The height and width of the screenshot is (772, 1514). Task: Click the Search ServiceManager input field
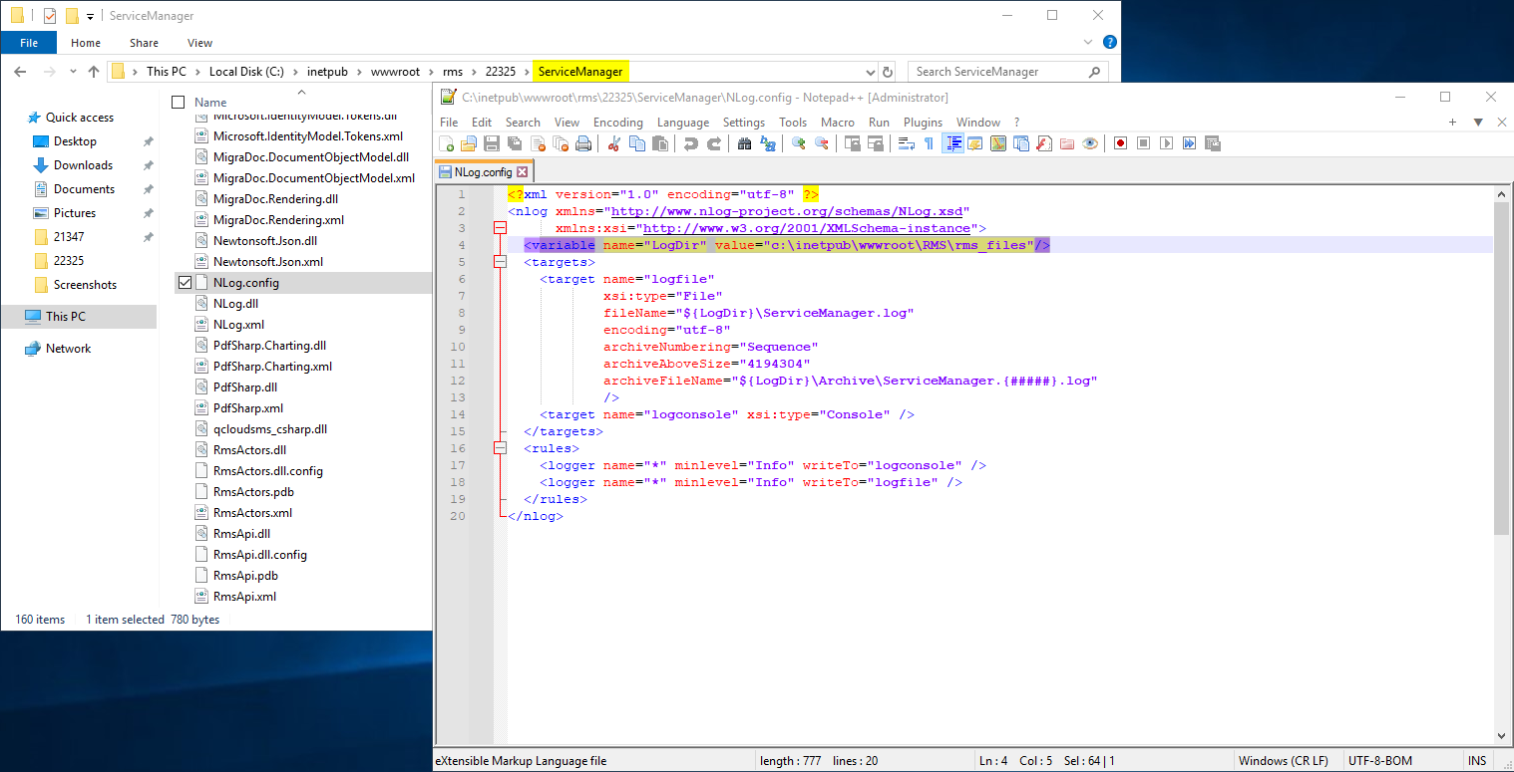[1007, 72]
